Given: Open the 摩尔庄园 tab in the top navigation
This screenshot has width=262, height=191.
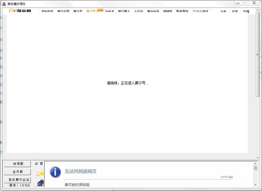Looking at the screenshot, I should coord(63,11).
